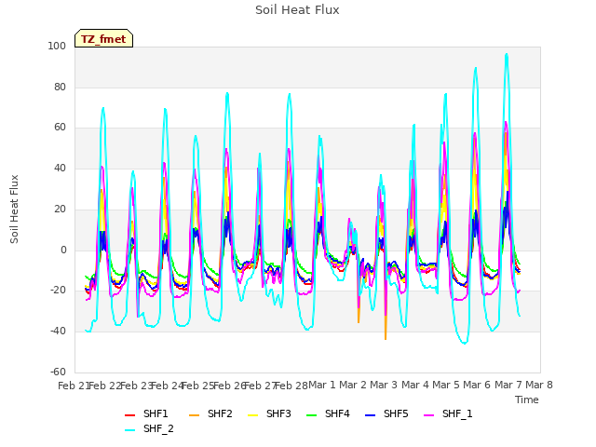Click the -40 y-axis tick label

58,332
